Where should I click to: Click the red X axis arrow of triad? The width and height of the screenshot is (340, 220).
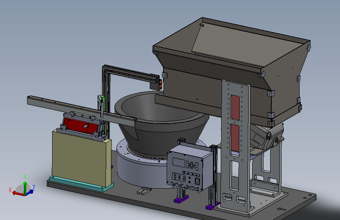click(x=18, y=193)
